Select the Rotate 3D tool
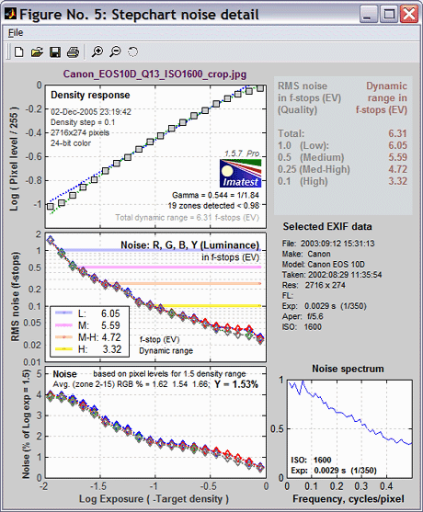Image resolution: width=423 pixels, height=512 pixels. [132, 51]
